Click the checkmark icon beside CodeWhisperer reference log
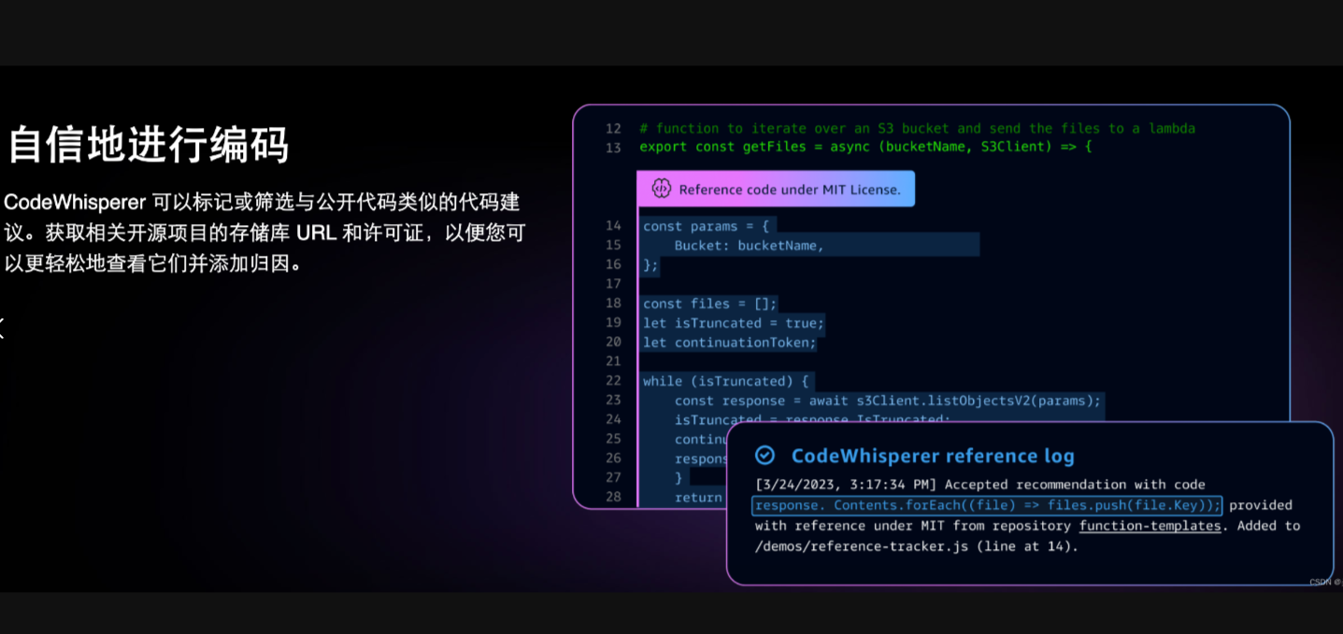The height and width of the screenshot is (634, 1343). 764,456
